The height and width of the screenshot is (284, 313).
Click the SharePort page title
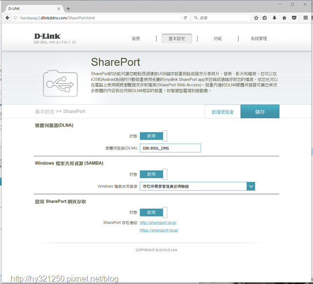click(x=115, y=62)
